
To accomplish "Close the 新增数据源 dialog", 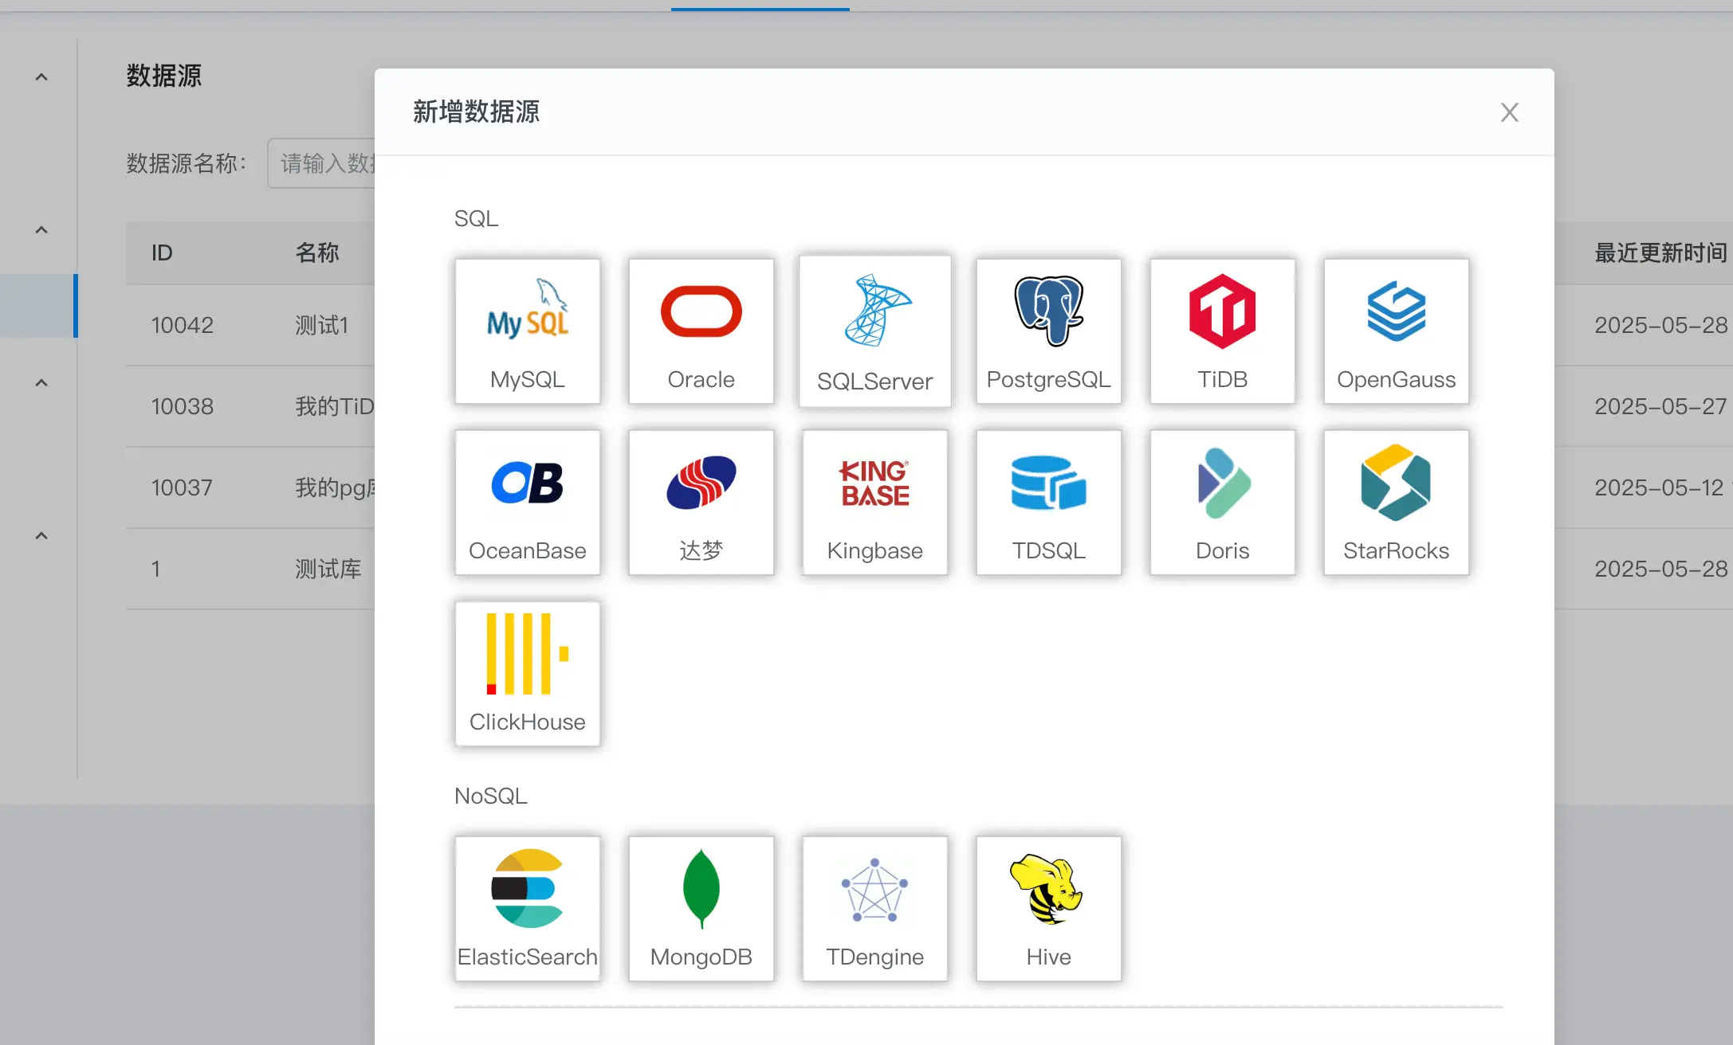I will coord(1509,112).
